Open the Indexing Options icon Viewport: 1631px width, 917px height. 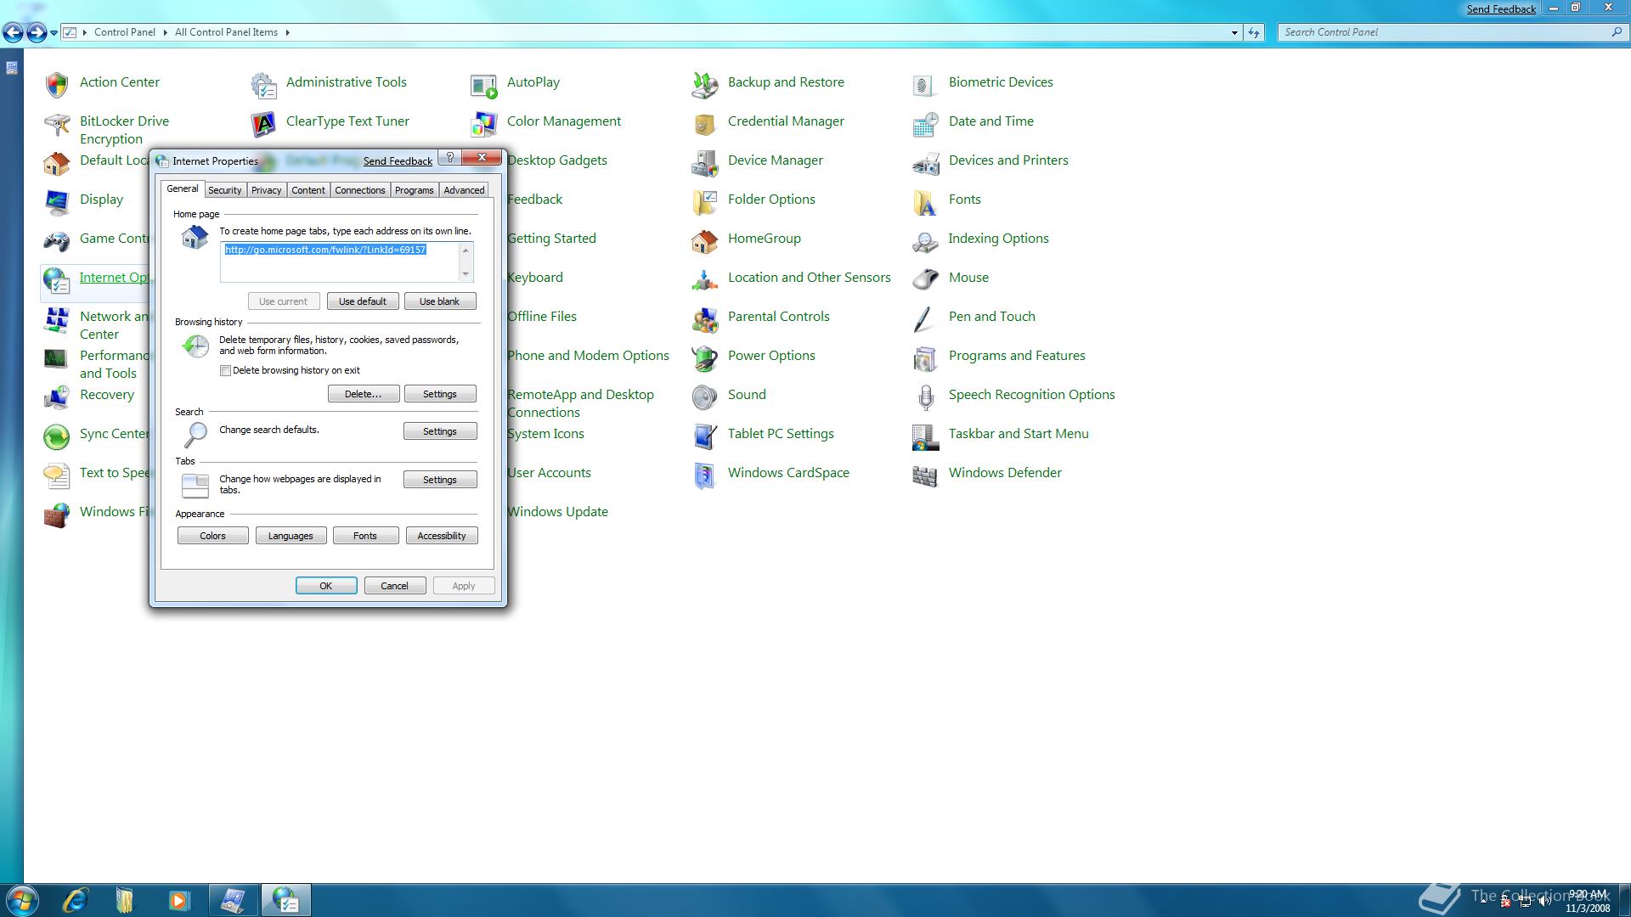pyautogui.click(x=926, y=241)
